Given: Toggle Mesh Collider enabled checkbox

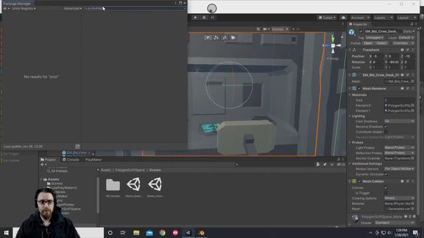Looking at the screenshot, I should tap(359, 181).
